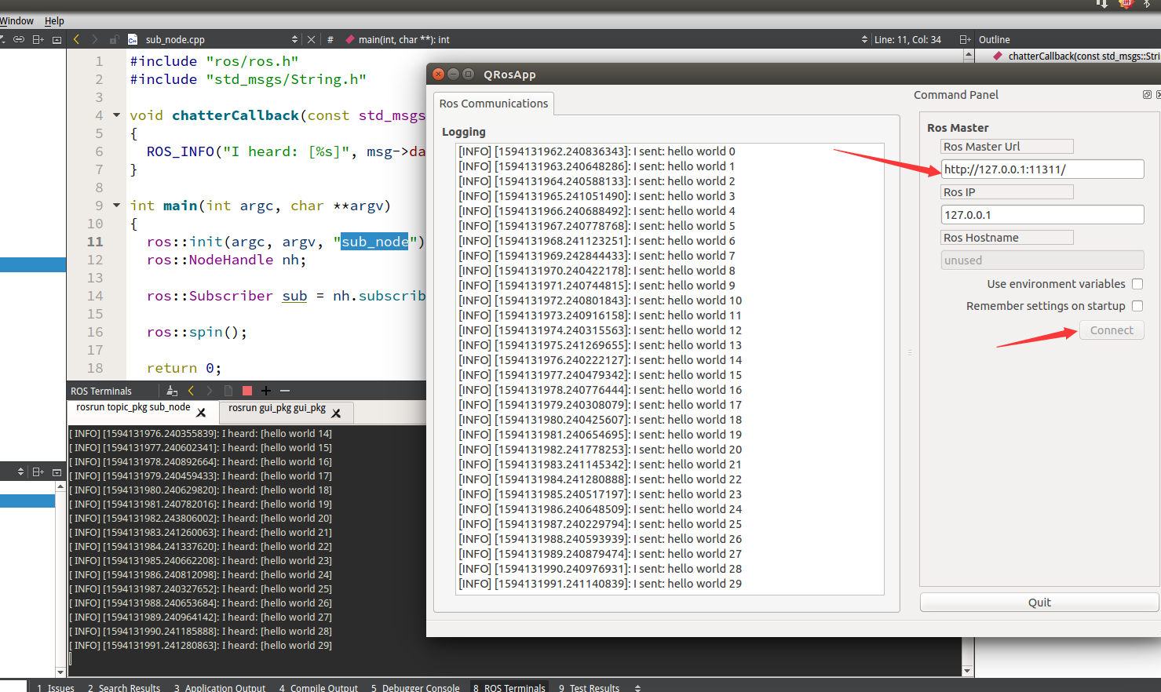The height and width of the screenshot is (692, 1161).
Task: Open the lower-left sidebar view selector dropdown
Action: [x=20, y=472]
